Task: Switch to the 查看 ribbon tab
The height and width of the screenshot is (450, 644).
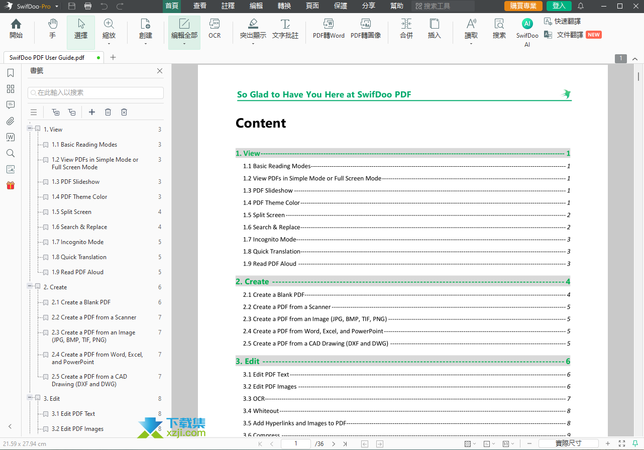Action: tap(200, 6)
